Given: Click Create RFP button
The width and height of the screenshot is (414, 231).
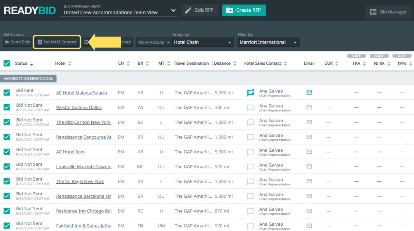Looking at the screenshot, I should click(244, 10).
